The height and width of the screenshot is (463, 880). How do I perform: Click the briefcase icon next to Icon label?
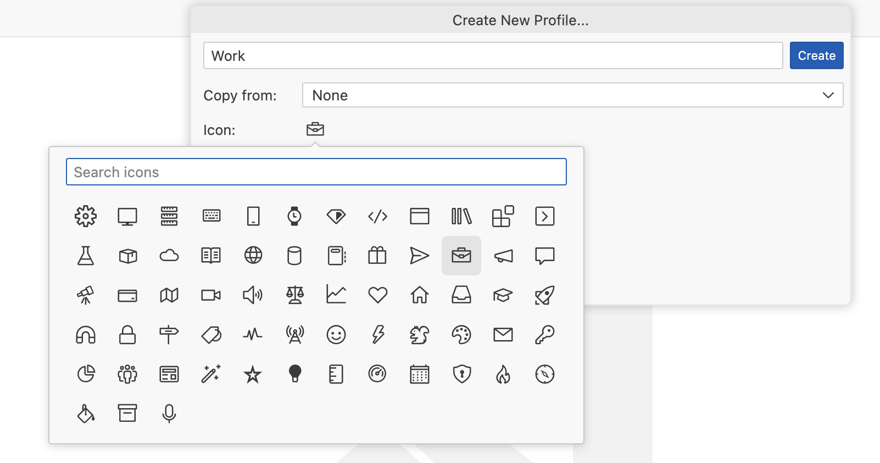point(315,129)
